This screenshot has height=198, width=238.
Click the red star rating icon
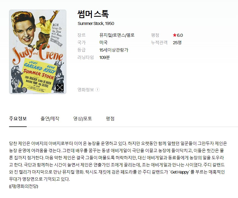tap(175, 35)
